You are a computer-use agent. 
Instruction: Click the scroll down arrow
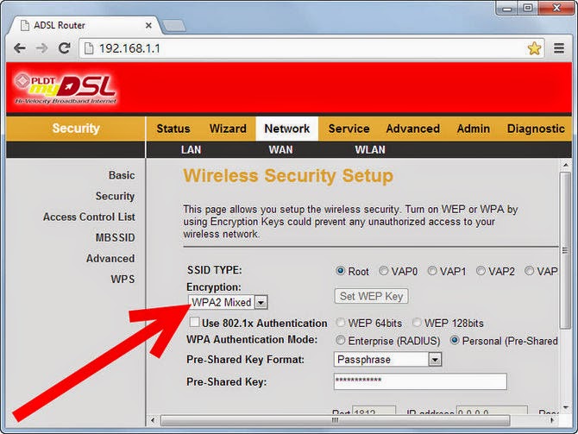coord(565,407)
